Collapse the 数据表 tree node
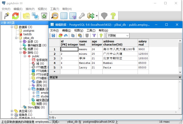183x124 pixels. 29,89
